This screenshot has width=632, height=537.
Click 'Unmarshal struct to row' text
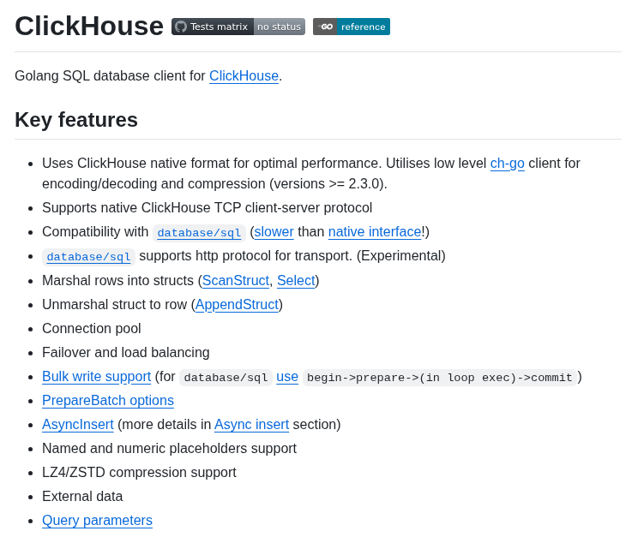[114, 305]
